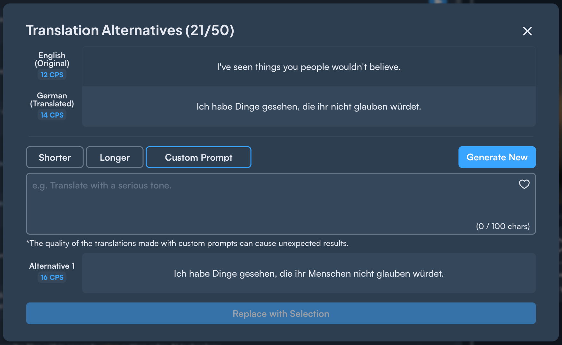Select the Shorter option
The width and height of the screenshot is (562, 345).
click(55, 157)
